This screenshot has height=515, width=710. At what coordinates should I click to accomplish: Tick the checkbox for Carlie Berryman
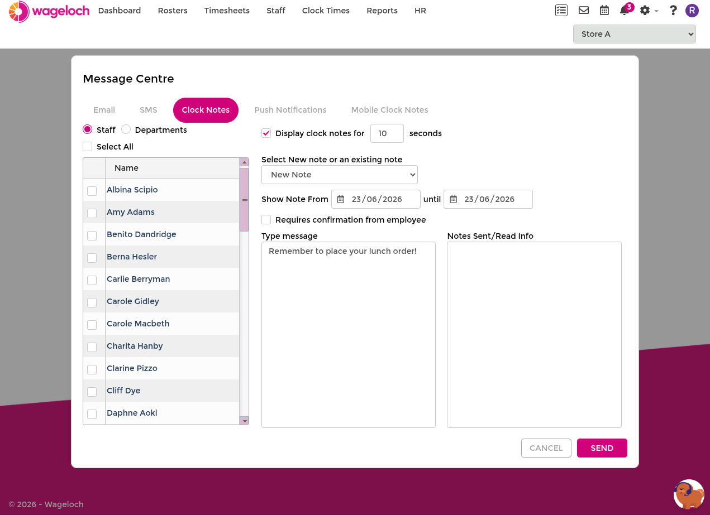coord(92,280)
